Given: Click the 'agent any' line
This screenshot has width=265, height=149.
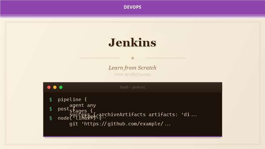Looking at the screenshot, I should (82, 105).
